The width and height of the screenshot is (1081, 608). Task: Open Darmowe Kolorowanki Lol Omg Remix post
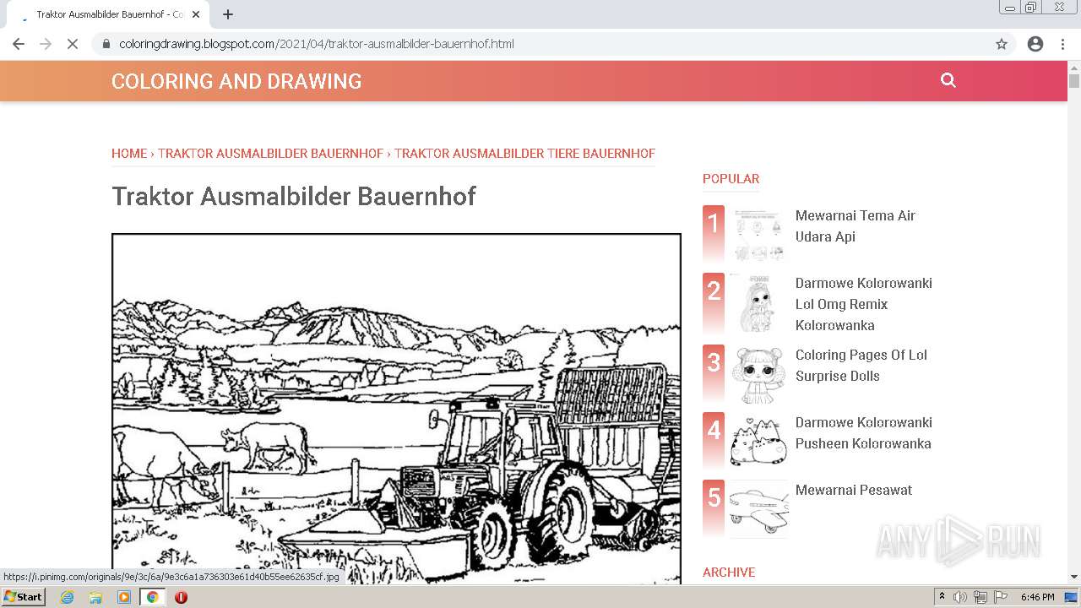[864, 304]
